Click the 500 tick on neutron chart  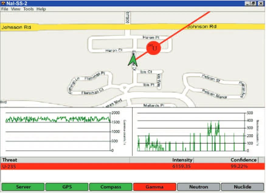coord(250,113)
